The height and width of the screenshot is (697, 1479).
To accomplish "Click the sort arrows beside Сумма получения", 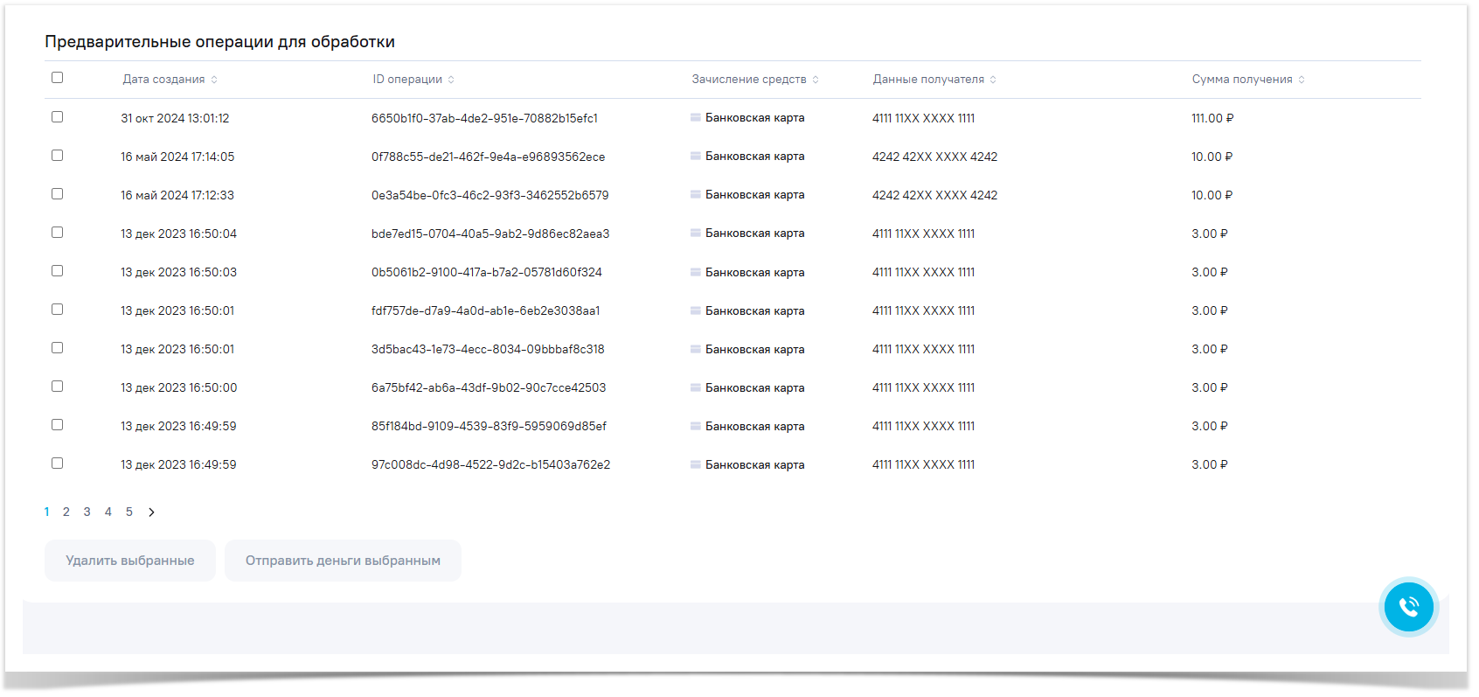I will 1302,80.
